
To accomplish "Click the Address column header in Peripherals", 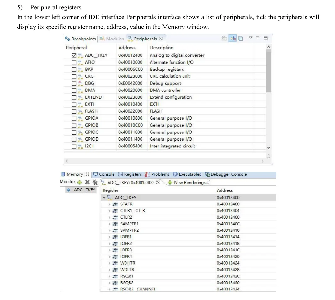I will (x=127, y=48).
